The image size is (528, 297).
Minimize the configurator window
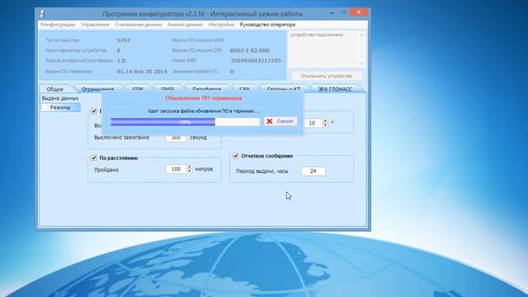[x=332, y=13]
